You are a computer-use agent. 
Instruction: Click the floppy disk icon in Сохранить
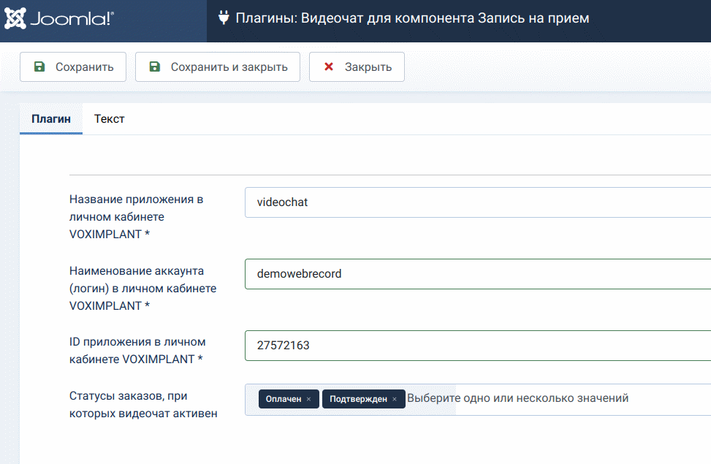[39, 67]
